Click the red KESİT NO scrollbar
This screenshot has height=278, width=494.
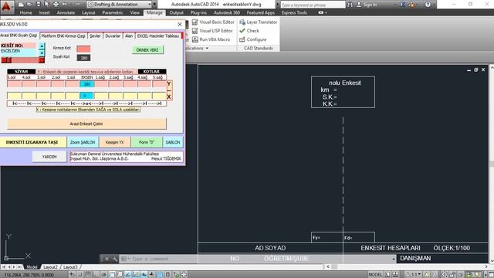[22, 60]
